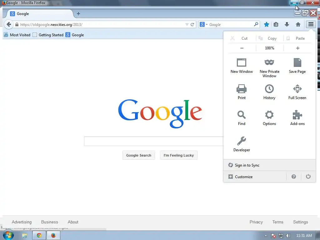Click the address bar URL field
The height and width of the screenshot is (240, 320).
tap(102, 24)
